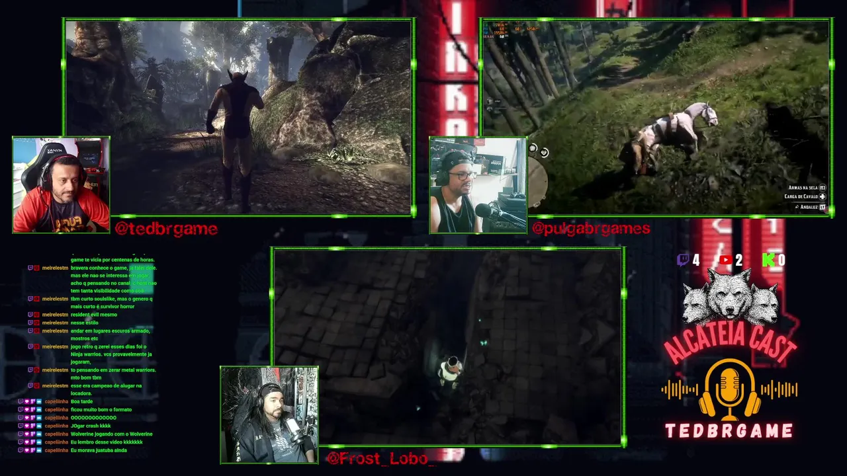Click the 'Carga de Cavalo' prompt text
Image resolution: width=847 pixels, height=476 pixels.
[801, 197]
